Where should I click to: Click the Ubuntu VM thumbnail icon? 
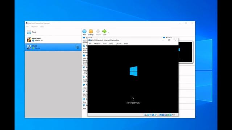[x=29, y=39]
